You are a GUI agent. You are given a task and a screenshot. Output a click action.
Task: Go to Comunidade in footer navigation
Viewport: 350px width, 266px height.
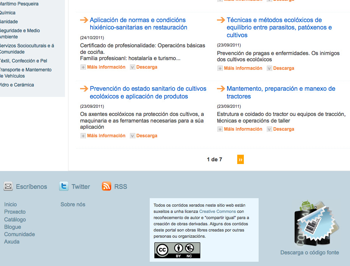(19, 234)
